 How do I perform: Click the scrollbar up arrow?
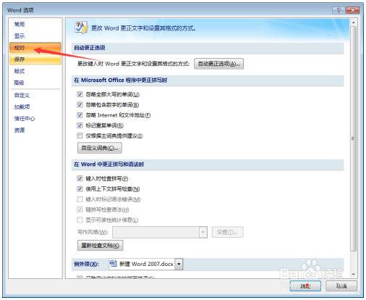[353, 22]
